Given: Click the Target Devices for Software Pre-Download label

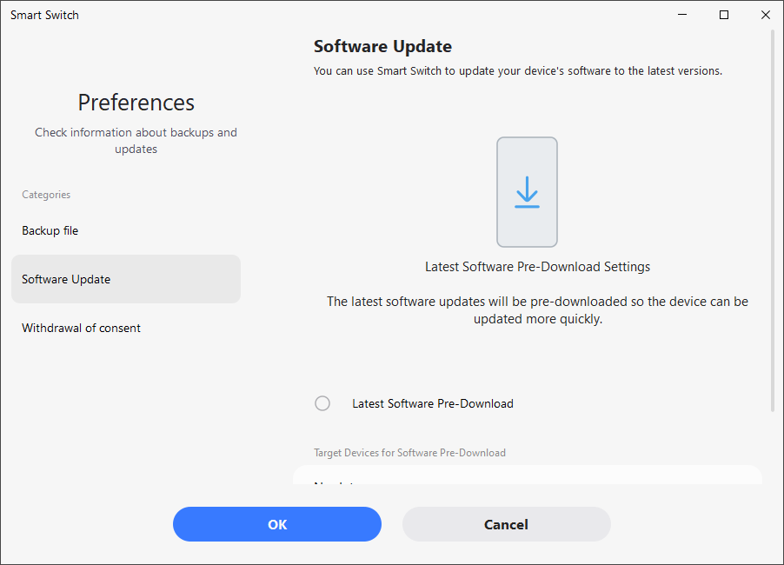Looking at the screenshot, I should (x=409, y=453).
